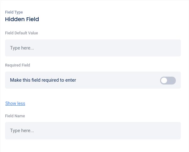Viewport: 189px width, 152px height.
Task: Focus the Field Default Value input box
Action: [x=93, y=48]
